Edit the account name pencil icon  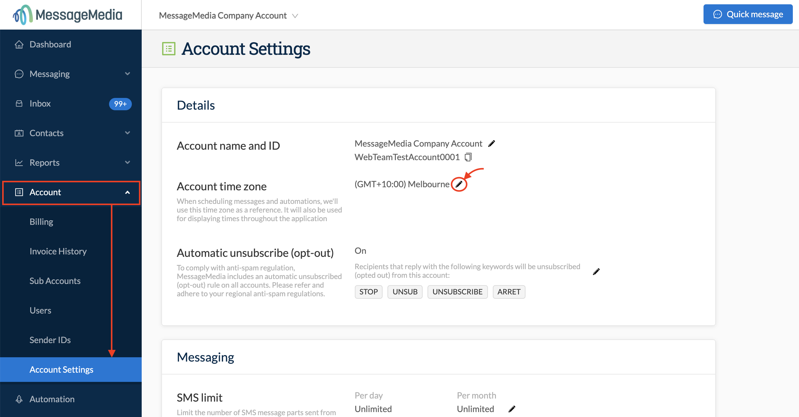(492, 144)
